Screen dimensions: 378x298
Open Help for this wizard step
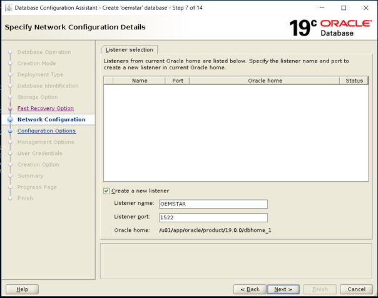pos(22,289)
